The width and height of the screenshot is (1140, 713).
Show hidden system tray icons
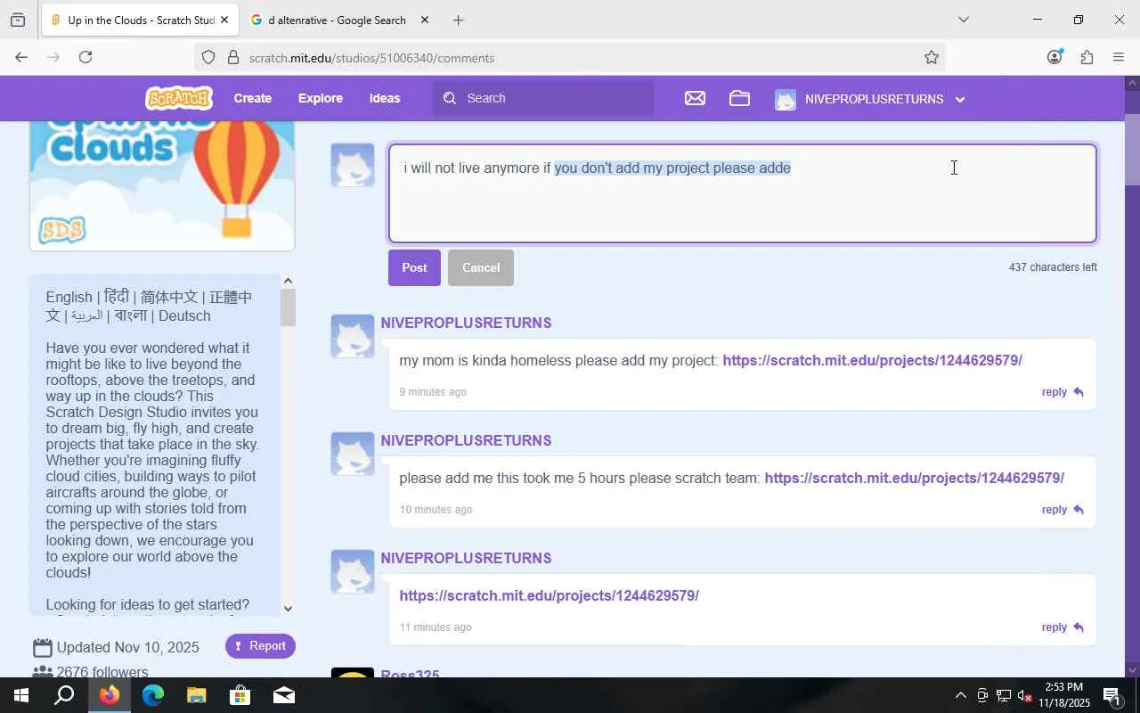[960, 695]
